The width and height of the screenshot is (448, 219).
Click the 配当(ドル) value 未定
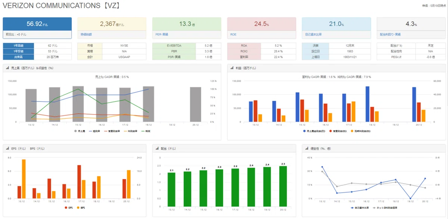point(430,45)
